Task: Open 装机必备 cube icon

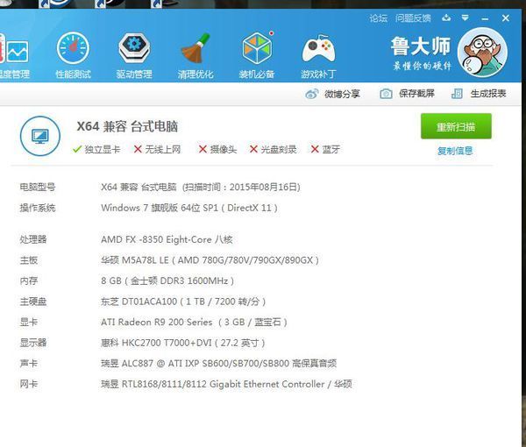Action: [257, 48]
